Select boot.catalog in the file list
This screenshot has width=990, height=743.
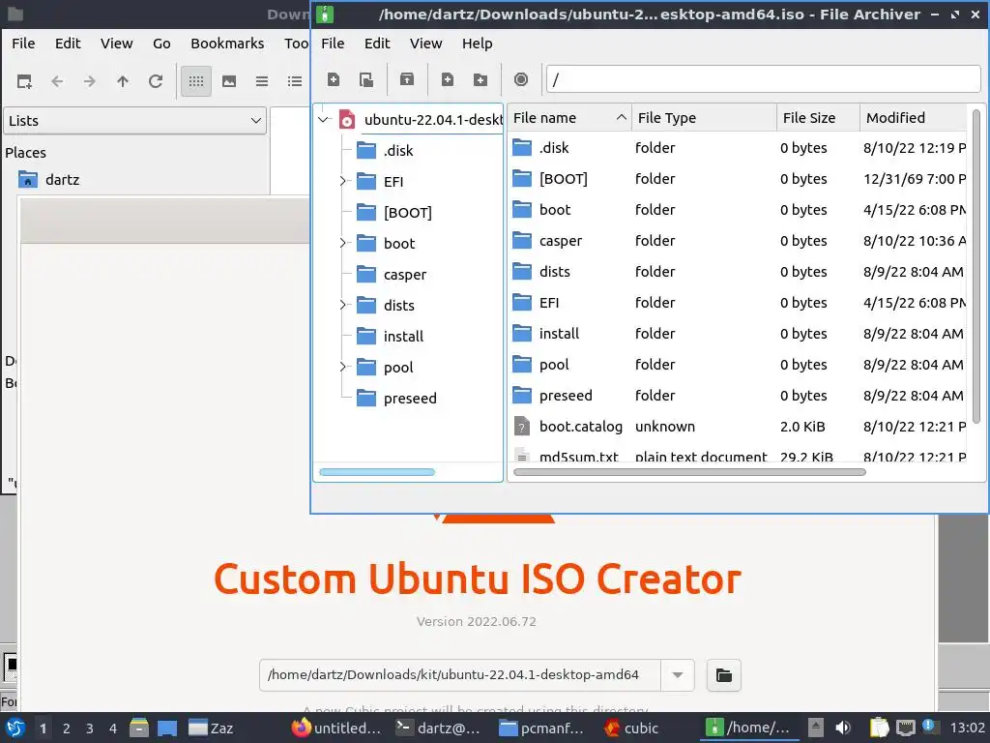click(x=738, y=427)
